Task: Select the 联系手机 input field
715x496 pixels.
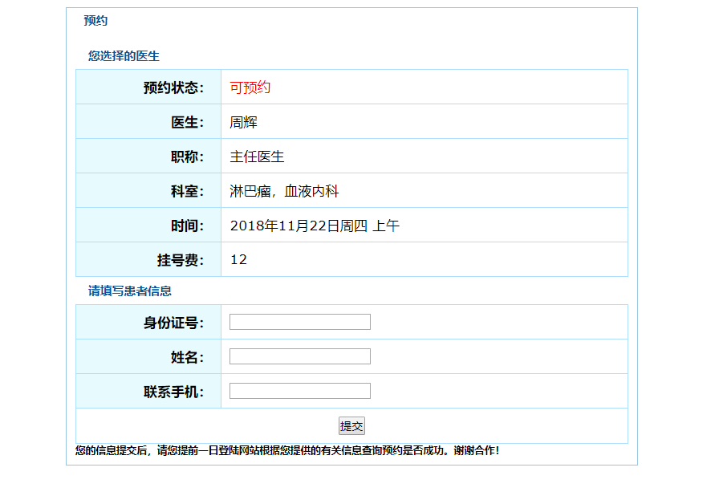Action: (x=300, y=391)
